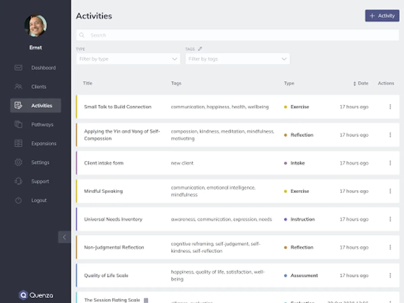Click the Logout power icon

[x=18, y=200]
